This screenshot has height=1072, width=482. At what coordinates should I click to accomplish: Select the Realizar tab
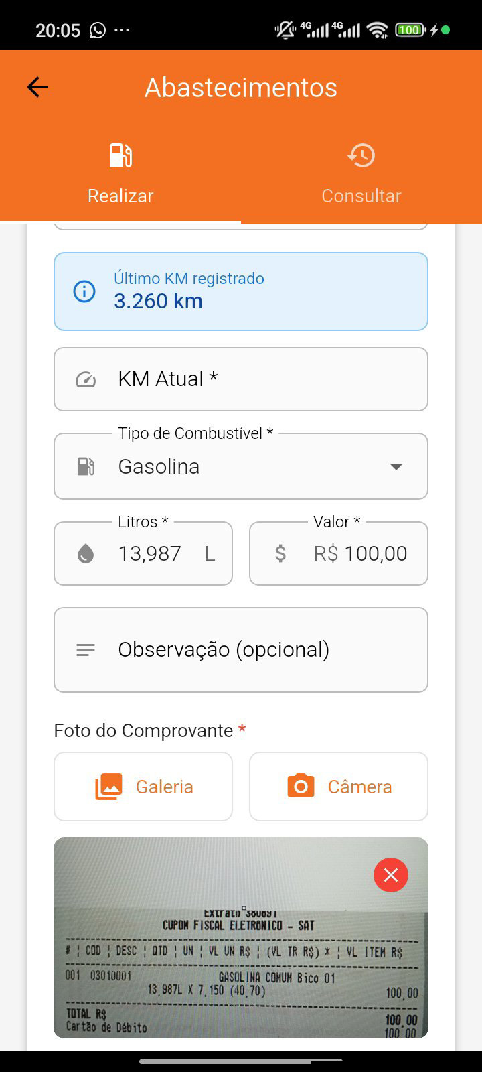(120, 196)
